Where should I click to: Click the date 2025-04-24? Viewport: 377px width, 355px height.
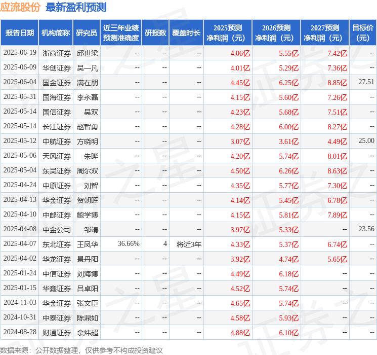pos(20,185)
